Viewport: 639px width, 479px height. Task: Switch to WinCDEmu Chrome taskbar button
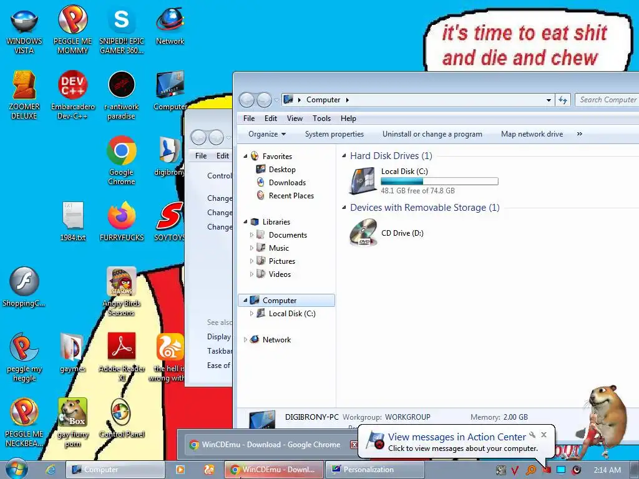pyautogui.click(x=273, y=470)
